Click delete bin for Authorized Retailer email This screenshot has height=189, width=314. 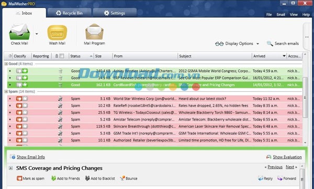pyautogui.click(x=60, y=140)
